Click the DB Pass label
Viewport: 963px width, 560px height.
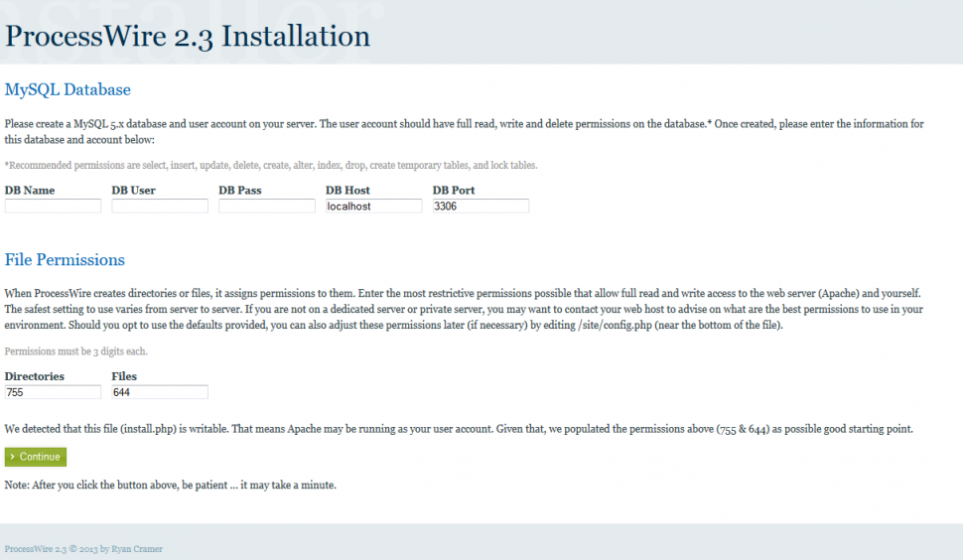click(x=240, y=190)
